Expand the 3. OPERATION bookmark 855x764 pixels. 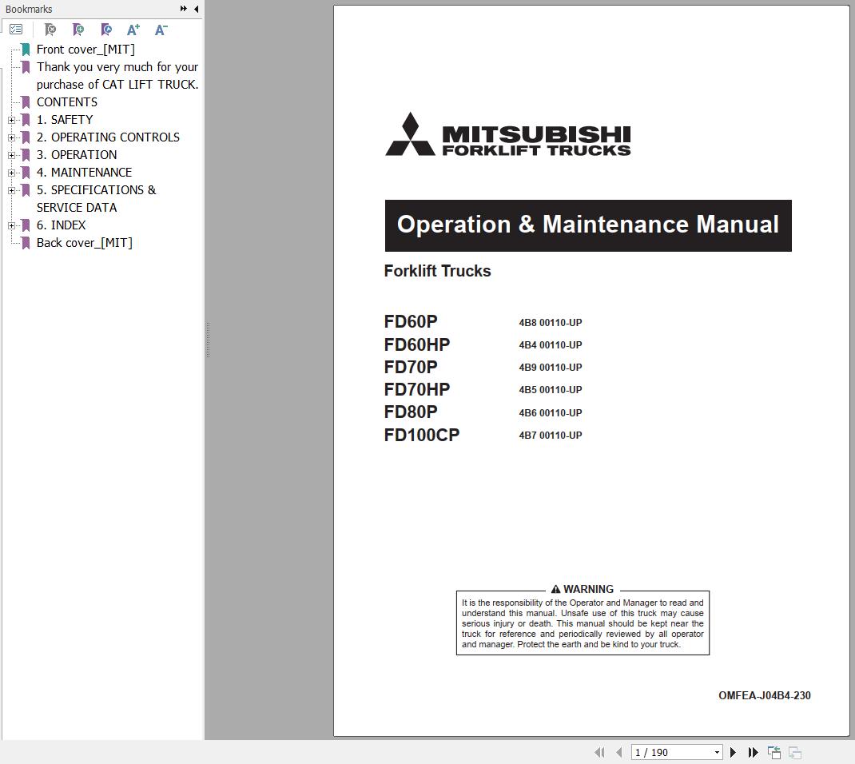[x=11, y=155]
